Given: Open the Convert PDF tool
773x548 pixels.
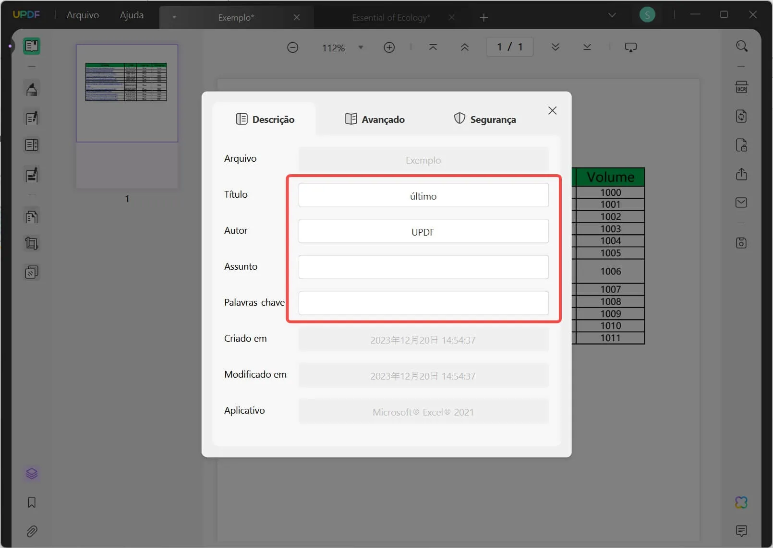Looking at the screenshot, I should pos(742,116).
